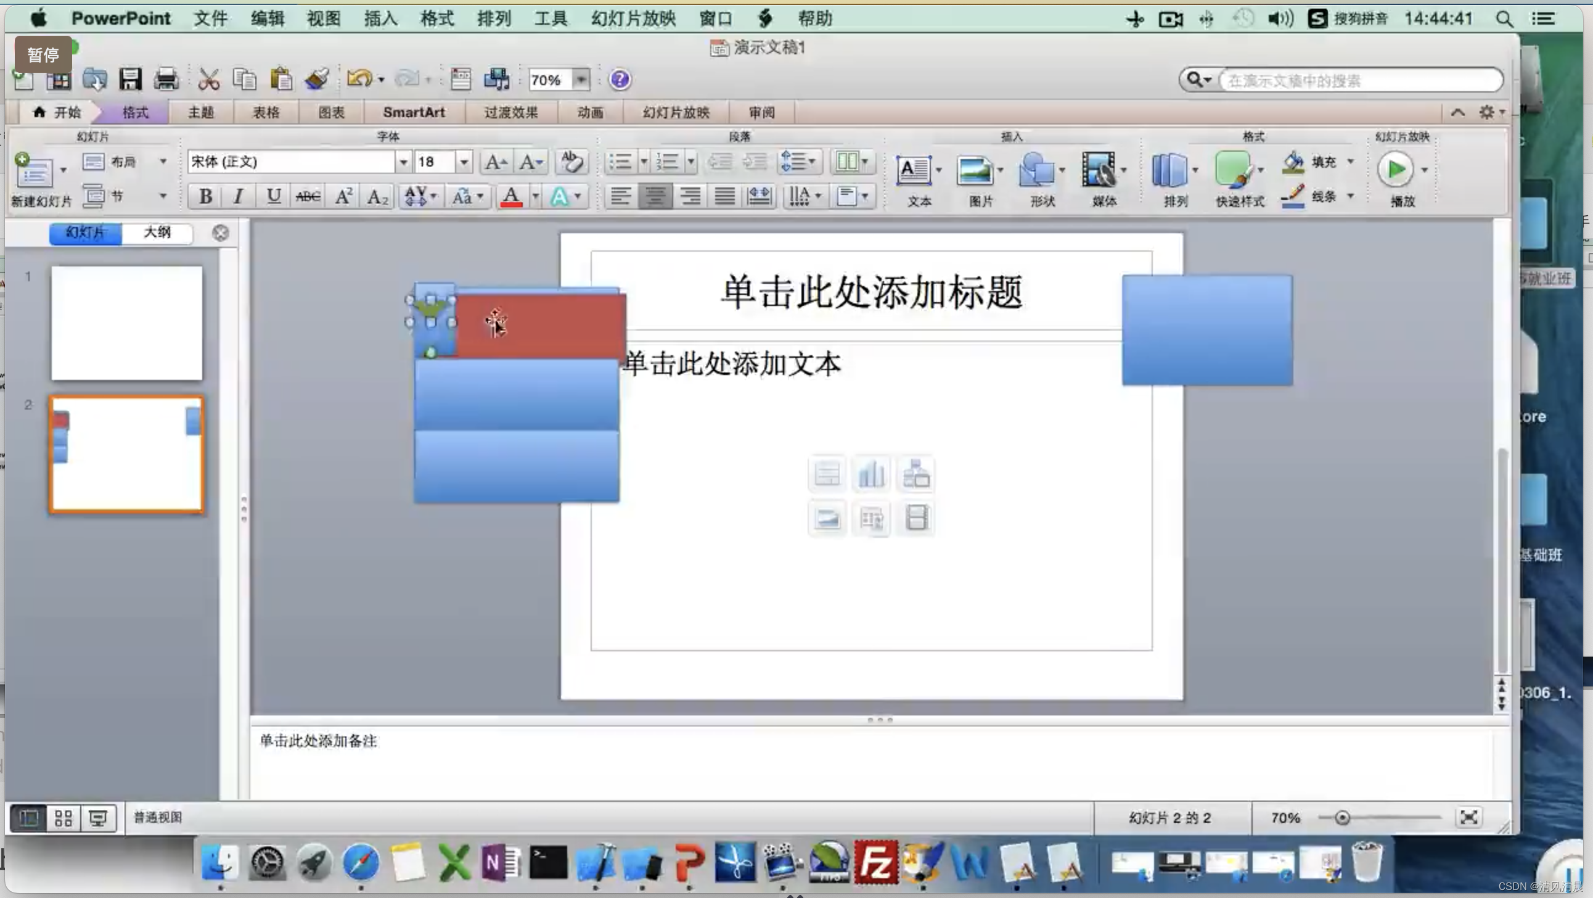Adjust the zoom slider in status bar
Screen dimensions: 1593x898
click(1341, 818)
